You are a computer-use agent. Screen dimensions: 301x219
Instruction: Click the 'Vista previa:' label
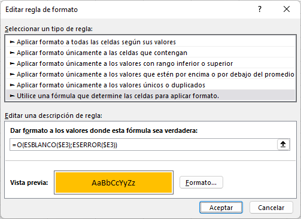(x=29, y=182)
